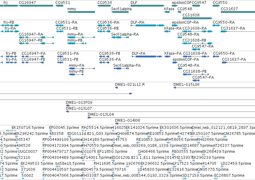Viewport: 255px width, 180px height.
Task: Select the CG31637-PA protein label
Action: coord(234,60)
